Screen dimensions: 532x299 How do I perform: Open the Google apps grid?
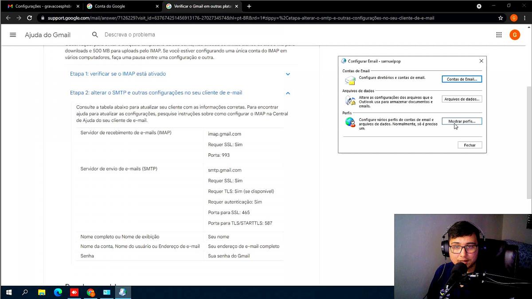pyautogui.click(x=499, y=35)
